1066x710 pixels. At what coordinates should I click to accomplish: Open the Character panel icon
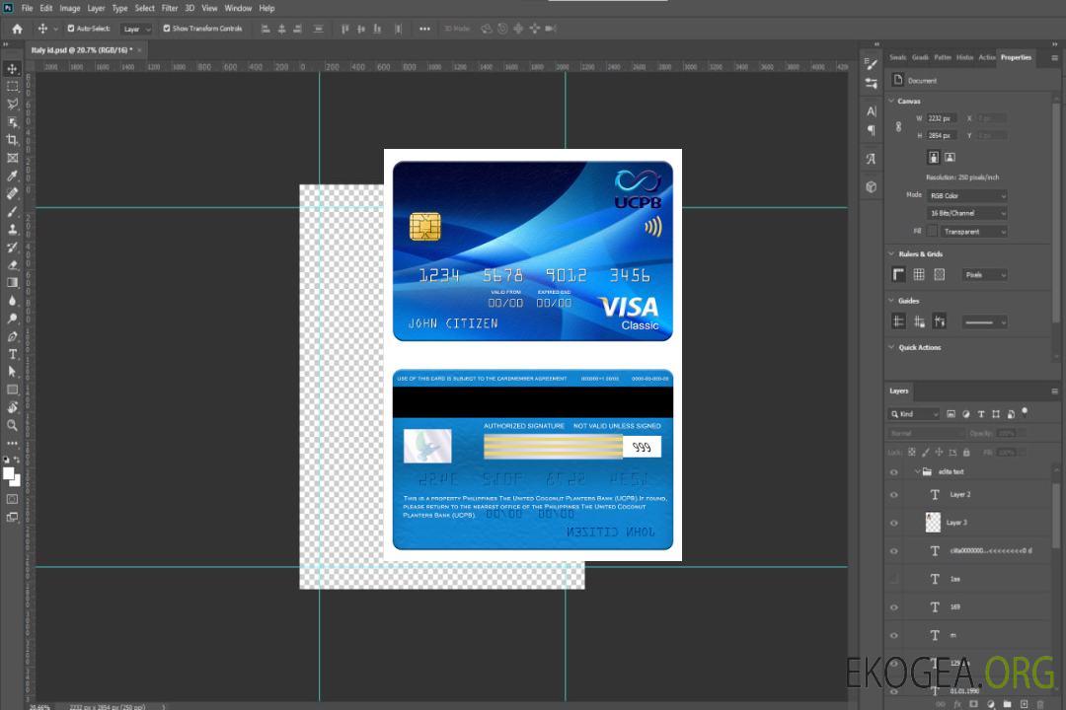click(872, 111)
